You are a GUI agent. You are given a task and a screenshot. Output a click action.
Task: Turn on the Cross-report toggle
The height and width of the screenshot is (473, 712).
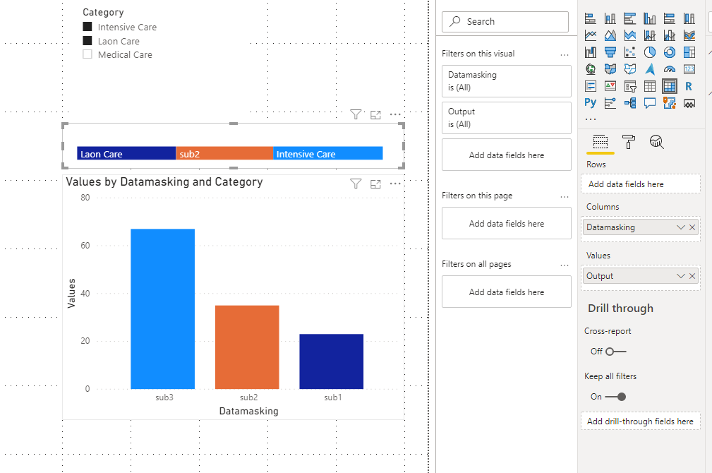point(616,352)
